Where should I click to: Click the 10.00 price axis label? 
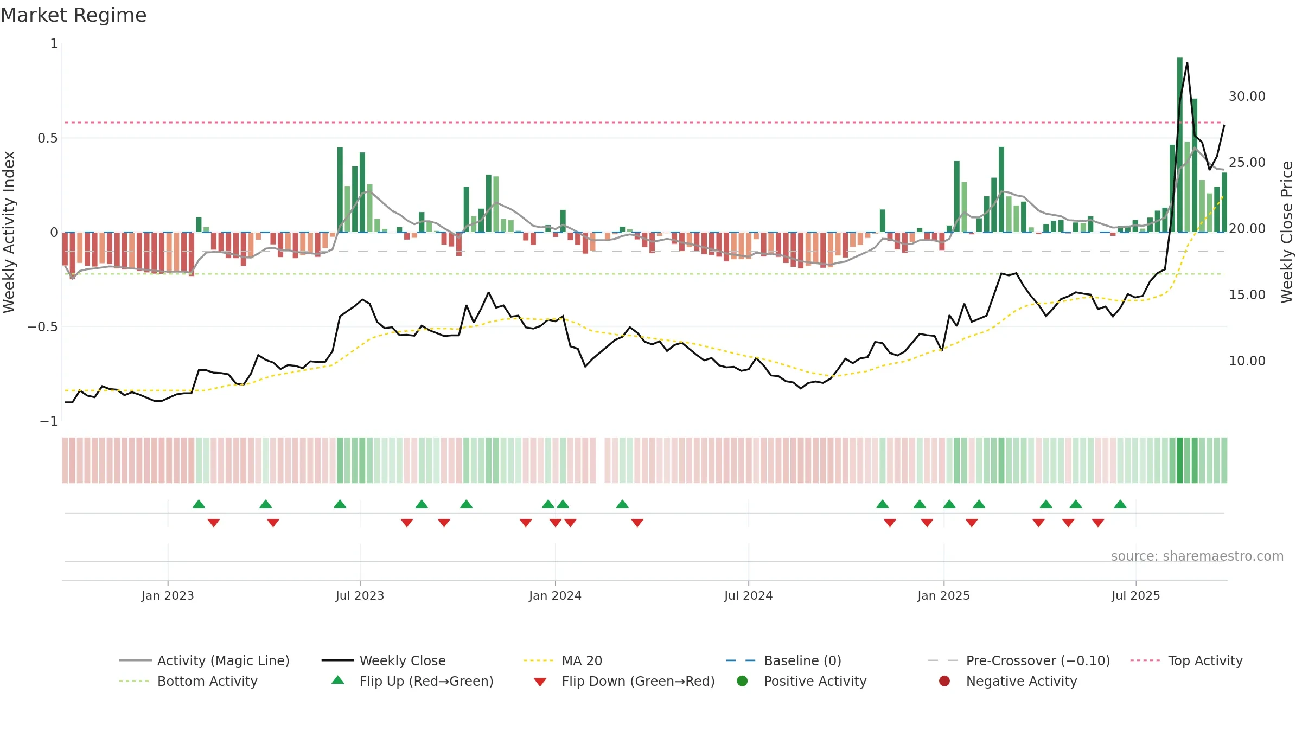click(1247, 361)
